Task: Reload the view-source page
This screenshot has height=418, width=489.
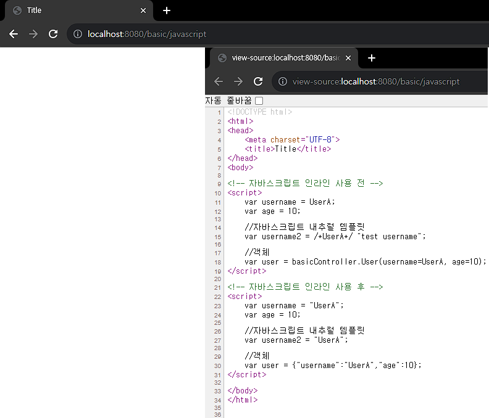Action: coord(258,81)
